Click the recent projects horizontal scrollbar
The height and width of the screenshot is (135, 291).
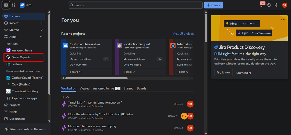click(96, 78)
